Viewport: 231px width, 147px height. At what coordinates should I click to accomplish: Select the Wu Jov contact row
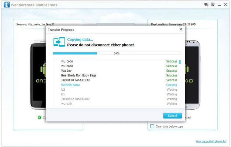click(x=117, y=71)
